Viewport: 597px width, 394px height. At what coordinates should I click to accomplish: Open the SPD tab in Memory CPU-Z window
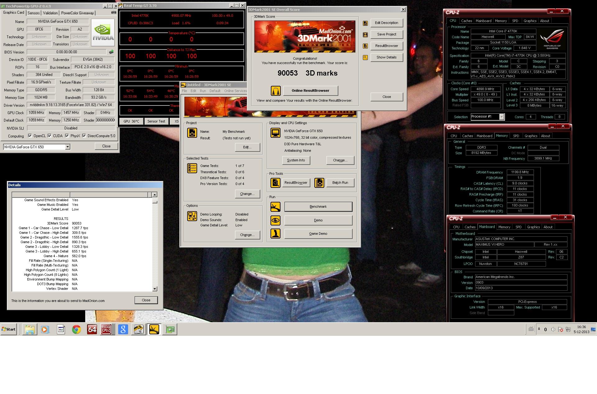coord(516,136)
